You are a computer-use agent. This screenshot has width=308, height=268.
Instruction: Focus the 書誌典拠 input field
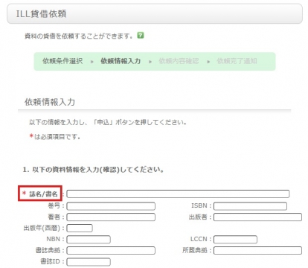click(x=111, y=250)
